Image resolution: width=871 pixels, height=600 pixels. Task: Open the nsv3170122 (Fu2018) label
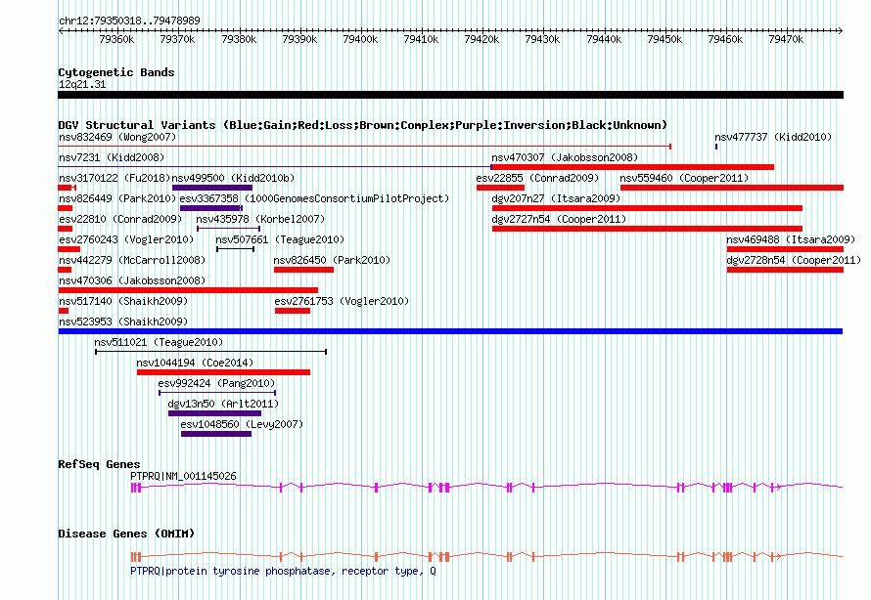[115, 178]
